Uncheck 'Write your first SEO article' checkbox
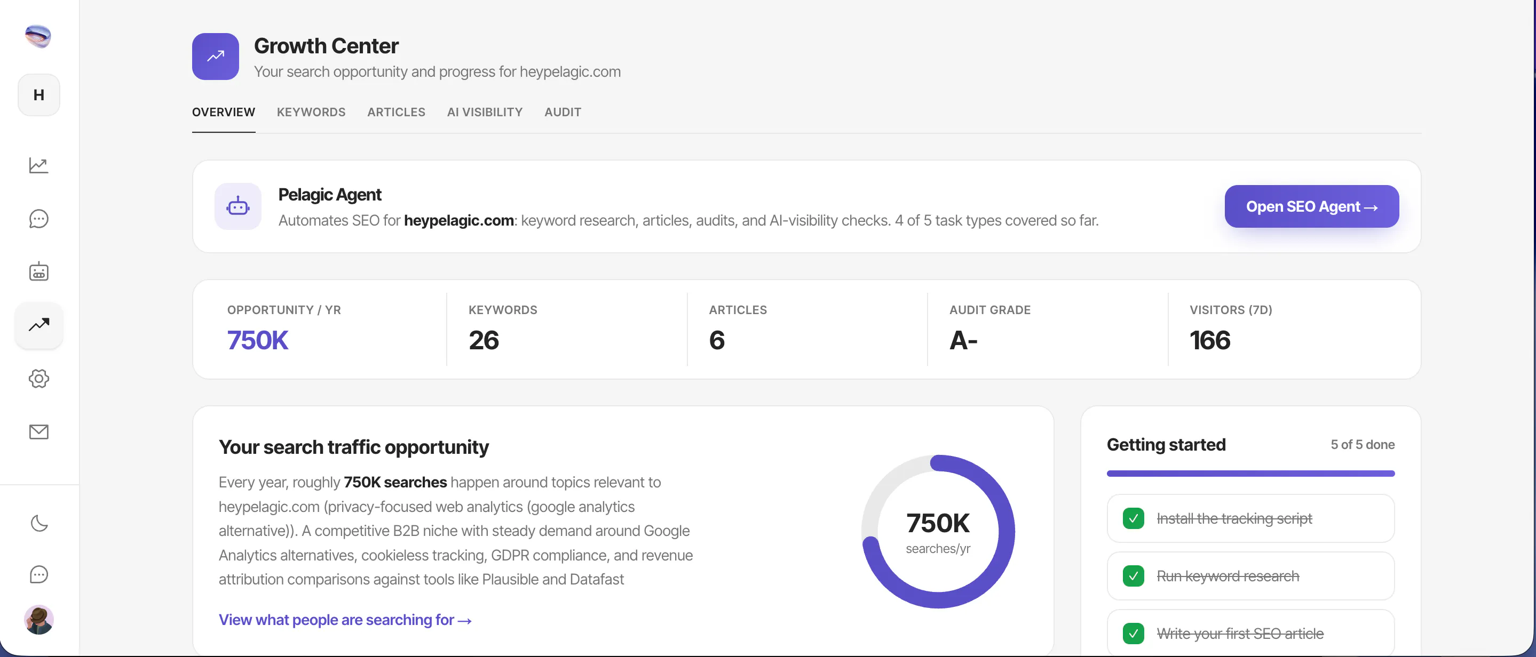 (1133, 633)
